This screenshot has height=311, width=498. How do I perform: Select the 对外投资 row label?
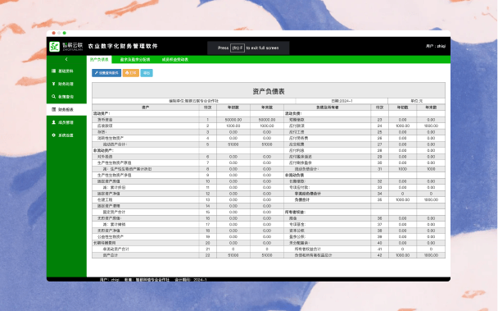coord(105,157)
